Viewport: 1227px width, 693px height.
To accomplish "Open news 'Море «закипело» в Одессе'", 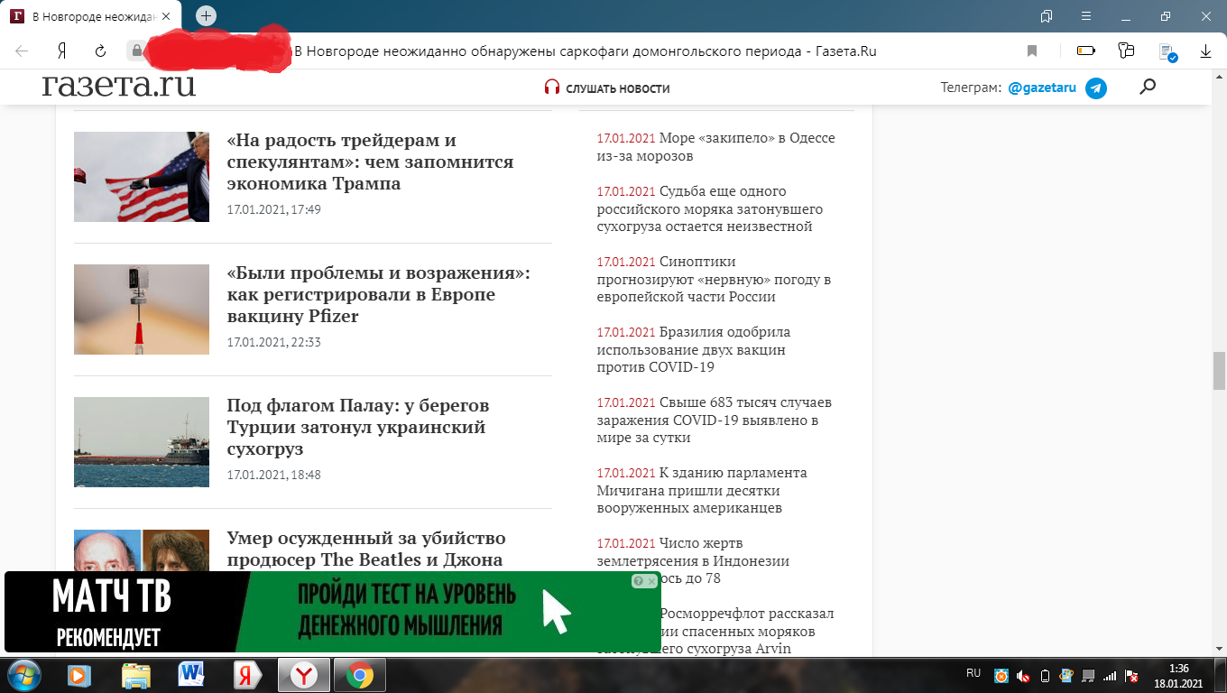I will coord(716,147).
